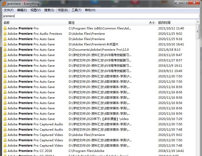202x156 pixels.
Task: Click the scrollbar up arrow
Action: [x=198, y=22]
